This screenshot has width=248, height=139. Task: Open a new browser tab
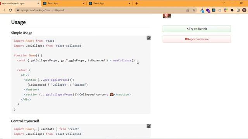(137, 3)
